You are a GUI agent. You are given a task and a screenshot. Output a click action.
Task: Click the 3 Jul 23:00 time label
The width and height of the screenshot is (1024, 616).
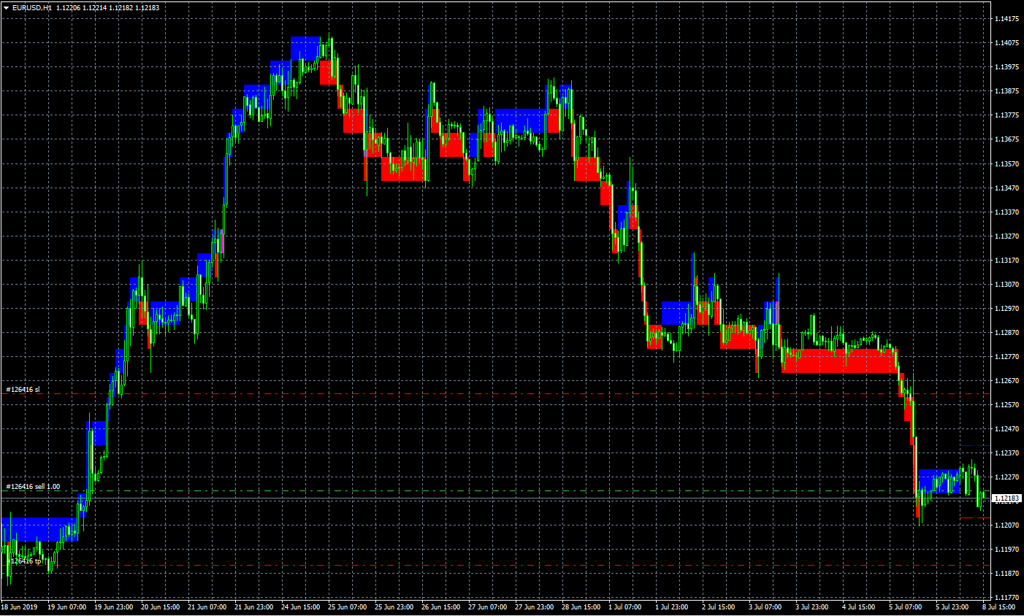coord(812,607)
